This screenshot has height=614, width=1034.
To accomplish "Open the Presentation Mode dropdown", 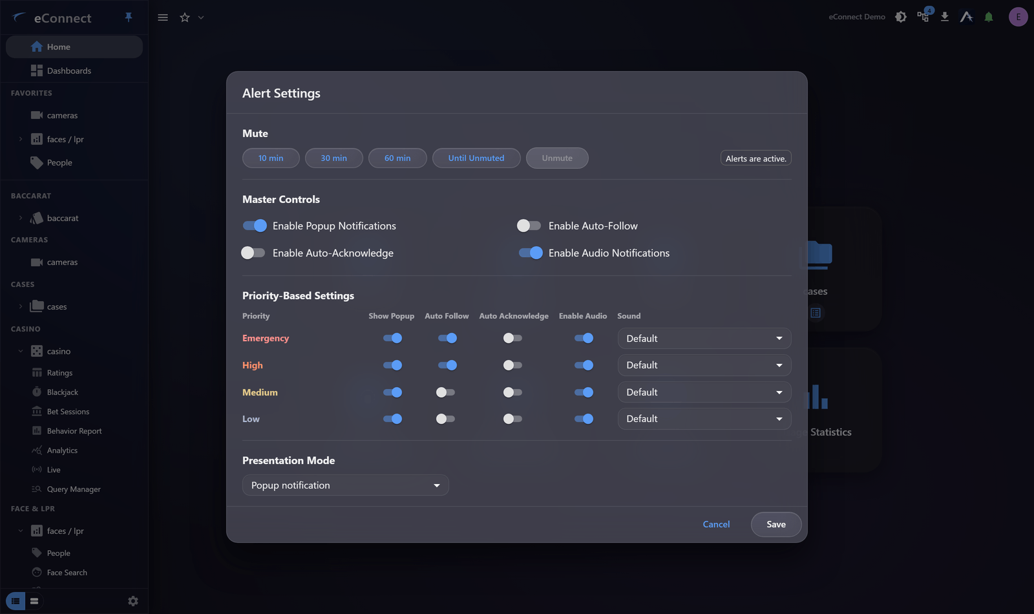I will pos(345,485).
